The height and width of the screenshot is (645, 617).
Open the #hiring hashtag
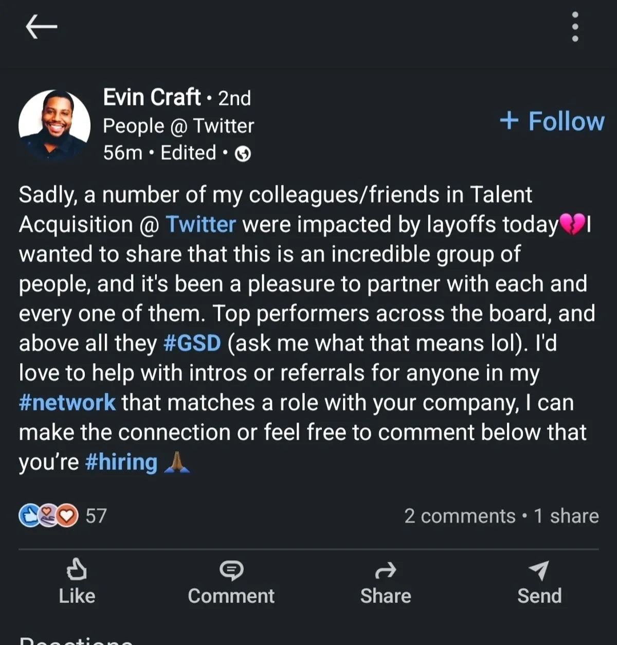pos(121,462)
